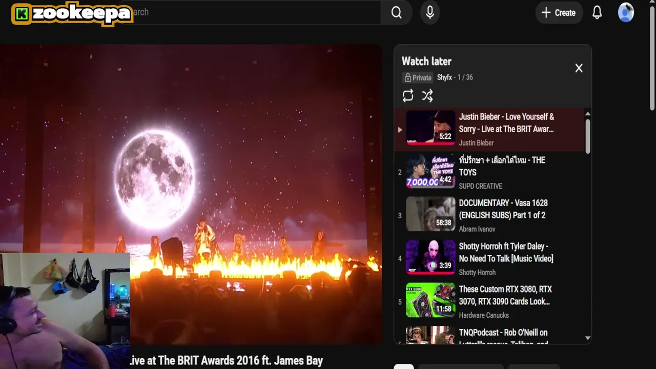Click 'Shotty Horroh' channel name under title
Viewport: 656px width, 369px height.
(x=477, y=272)
